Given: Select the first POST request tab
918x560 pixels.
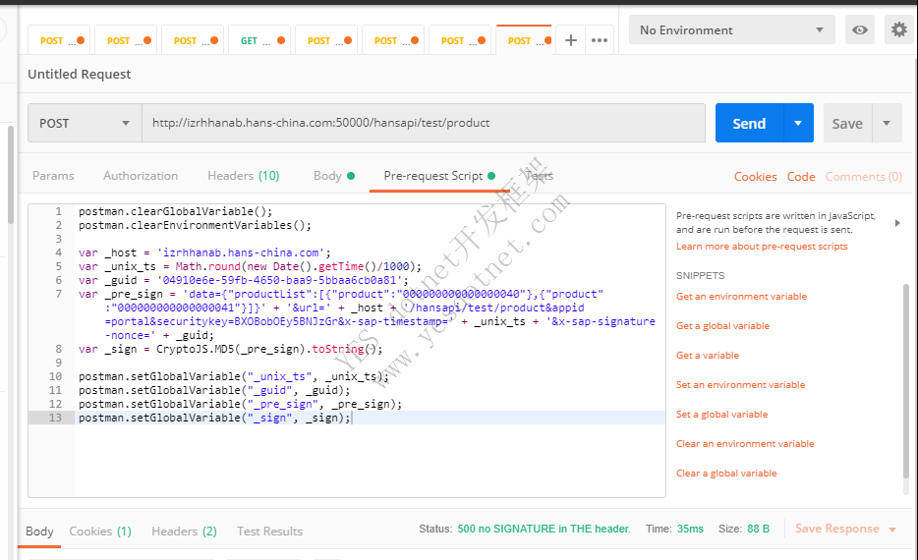Looking at the screenshot, I should [x=59, y=40].
